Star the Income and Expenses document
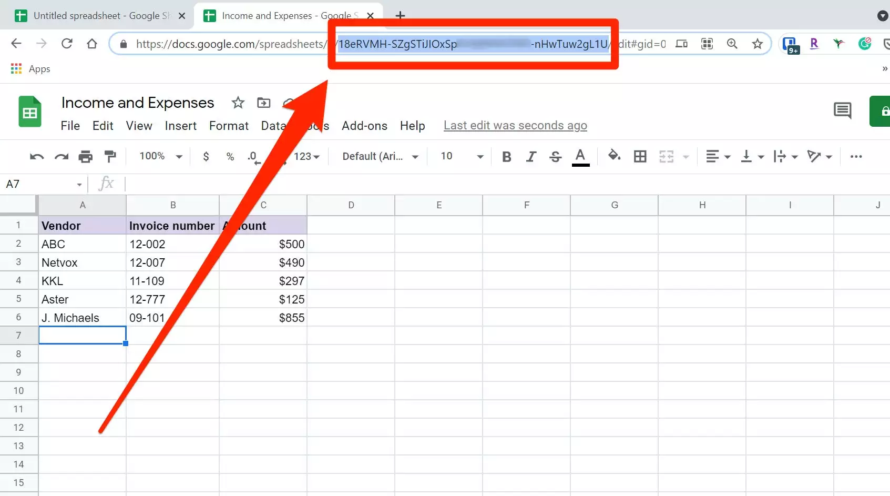The height and width of the screenshot is (496, 890). click(x=238, y=103)
